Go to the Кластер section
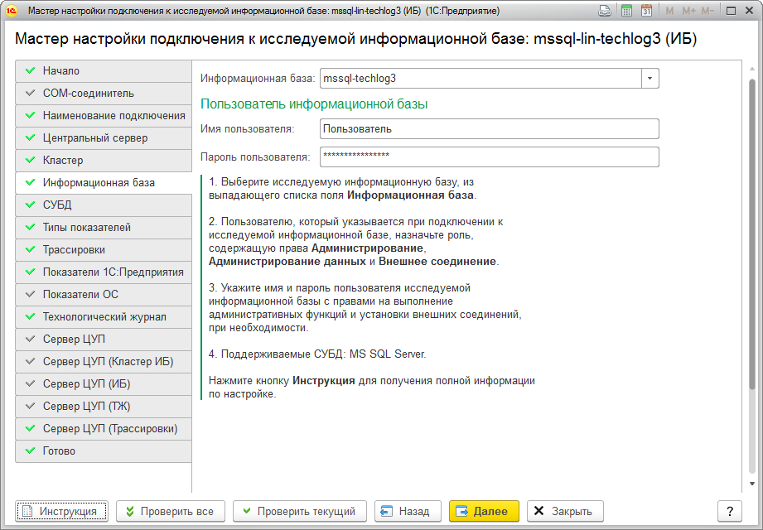This screenshot has width=763, height=530. coord(104,161)
